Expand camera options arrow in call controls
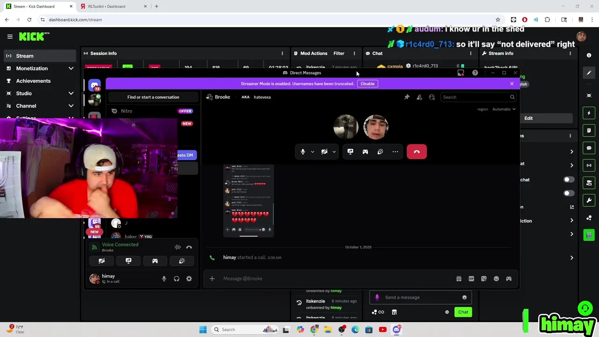The height and width of the screenshot is (337, 599). pyautogui.click(x=334, y=152)
